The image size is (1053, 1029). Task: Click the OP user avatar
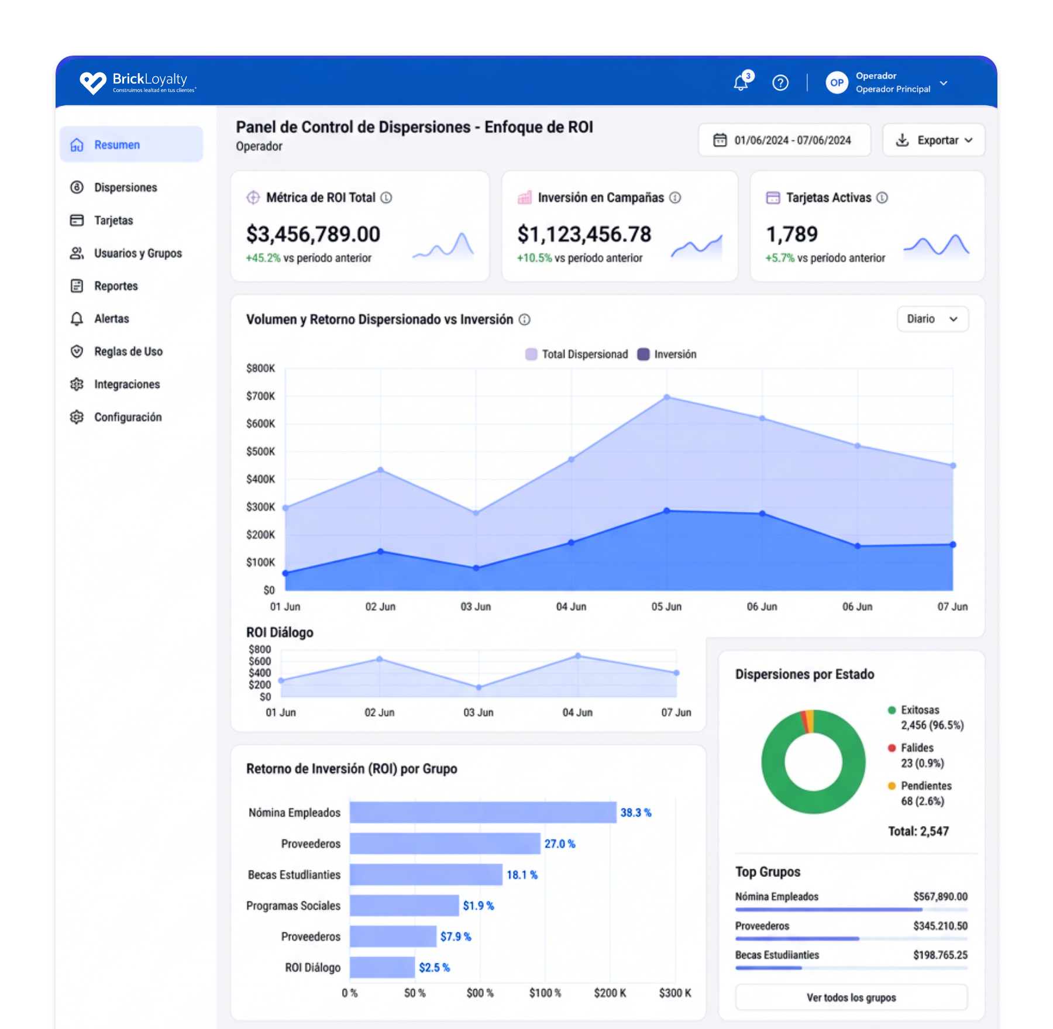[x=837, y=82]
